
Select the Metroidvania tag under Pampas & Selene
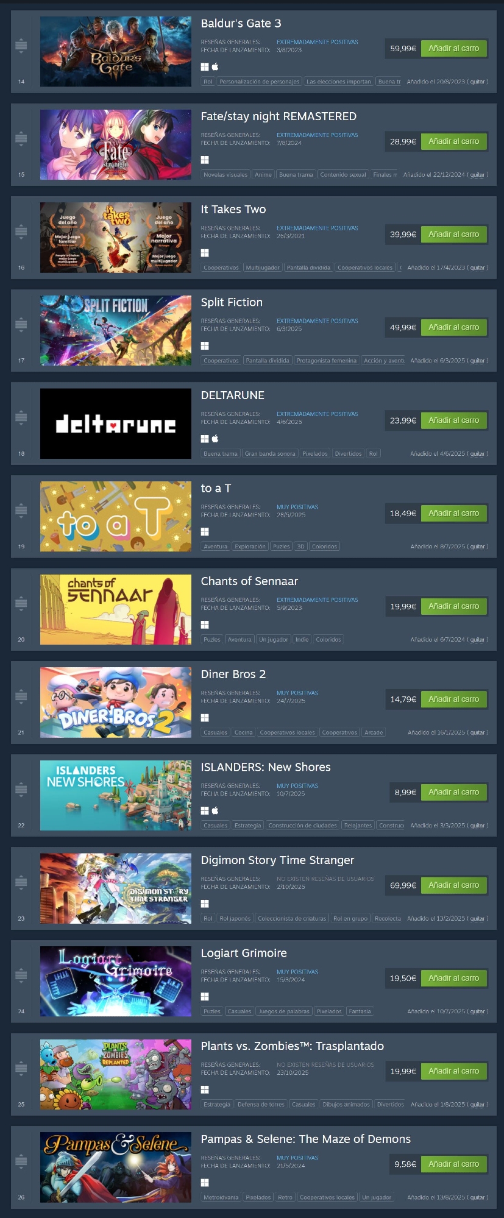221,1197
